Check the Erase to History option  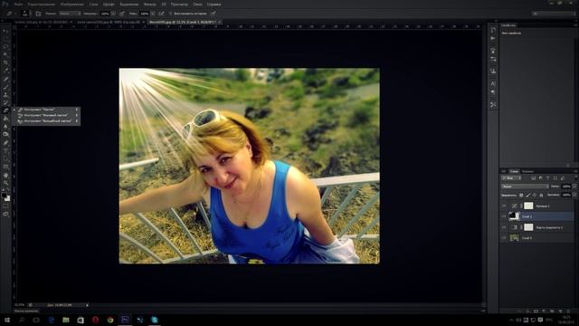(x=171, y=14)
